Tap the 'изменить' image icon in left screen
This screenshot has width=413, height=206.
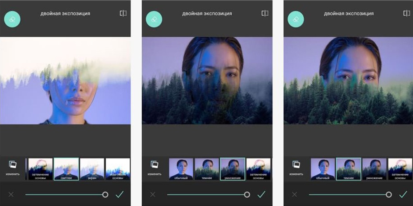pos(12,165)
